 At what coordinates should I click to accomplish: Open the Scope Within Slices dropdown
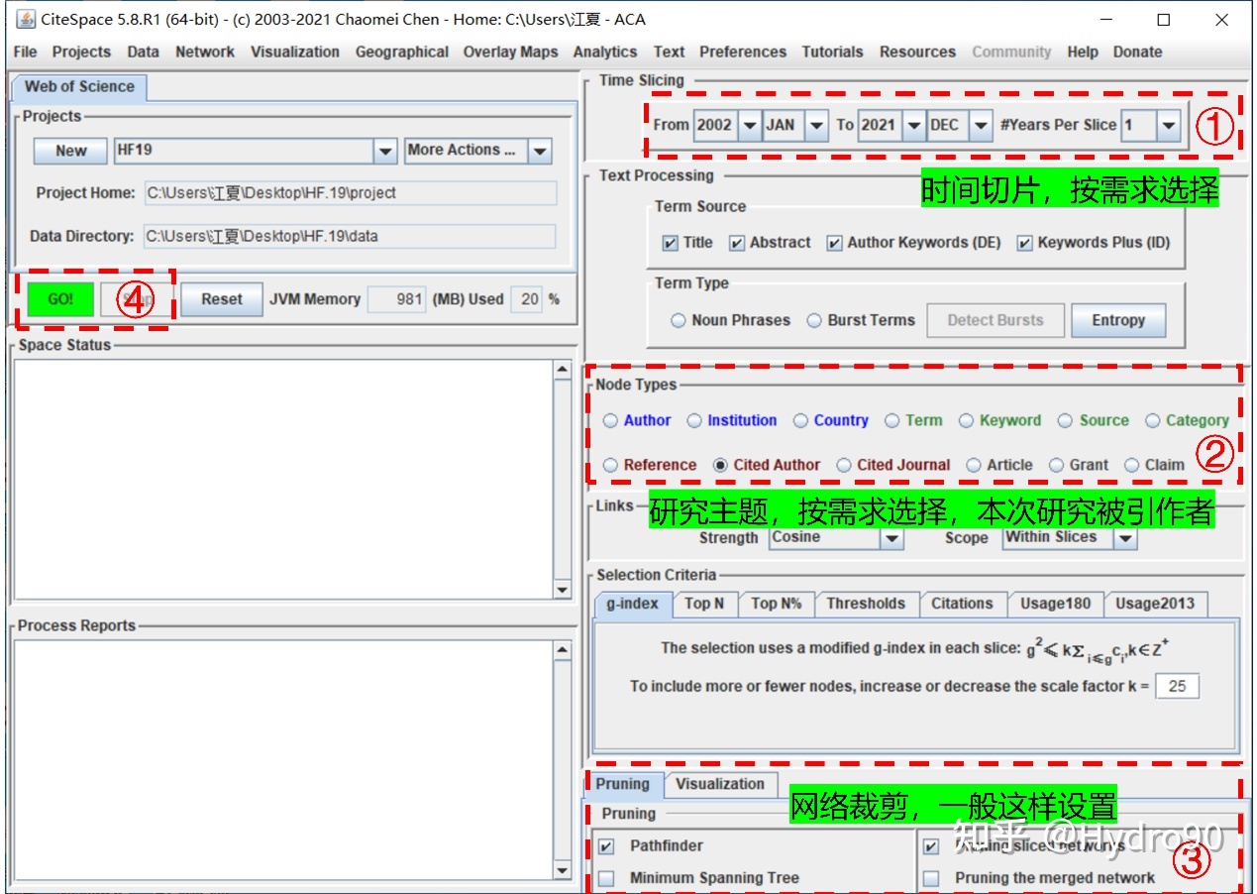(1125, 538)
